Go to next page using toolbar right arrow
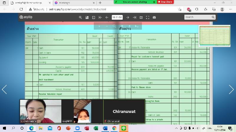Viewport: 236px width, 132px height. pyautogui.click(x=128, y=17)
